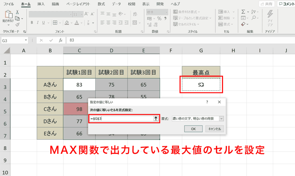This screenshot has width=295, height=176.
Task: Click the Merge and Center icon
Action: click(135, 23)
